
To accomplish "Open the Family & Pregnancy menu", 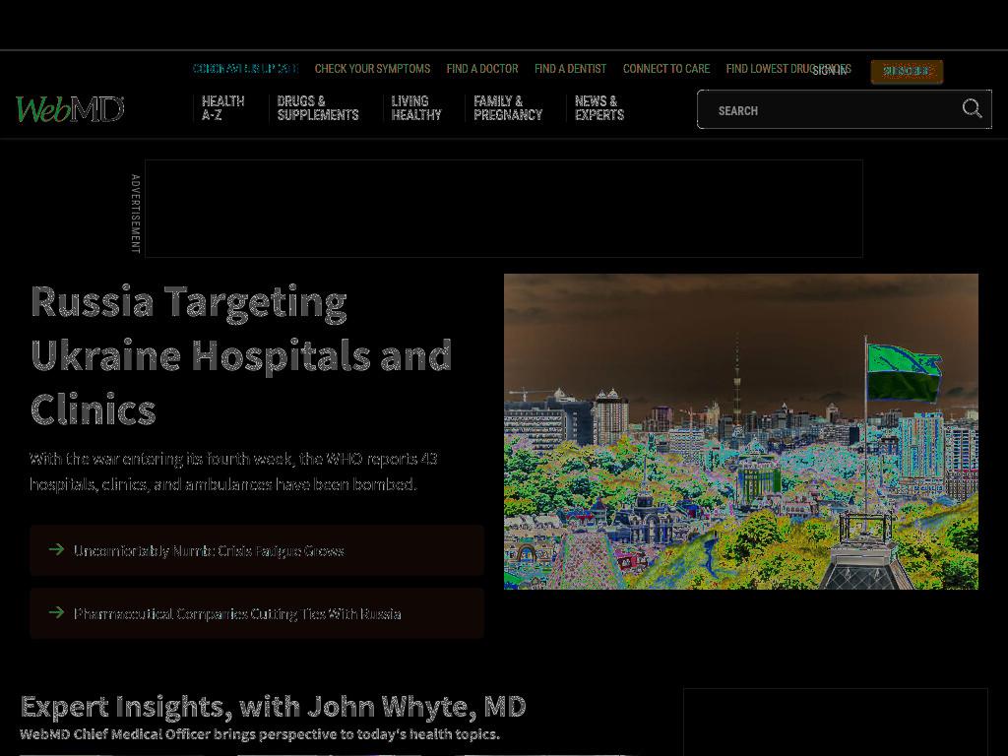I will [508, 108].
